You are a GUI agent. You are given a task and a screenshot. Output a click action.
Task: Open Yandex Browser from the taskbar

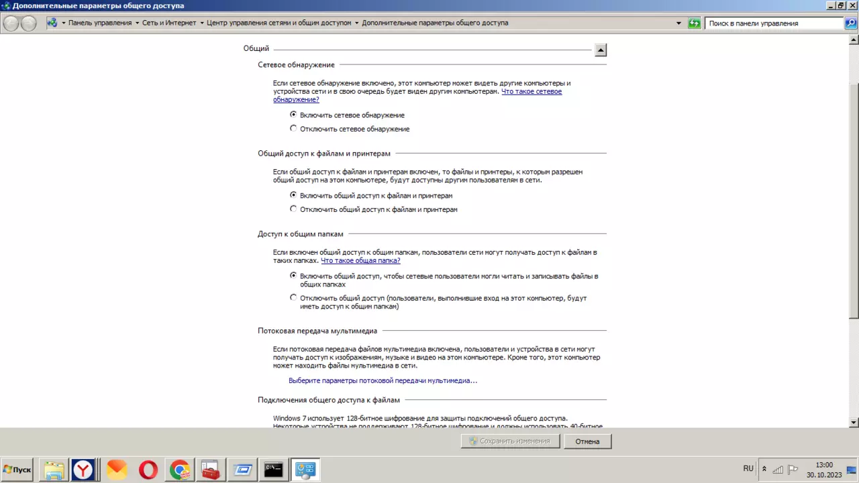pyautogui.click(x=85, y=470)
